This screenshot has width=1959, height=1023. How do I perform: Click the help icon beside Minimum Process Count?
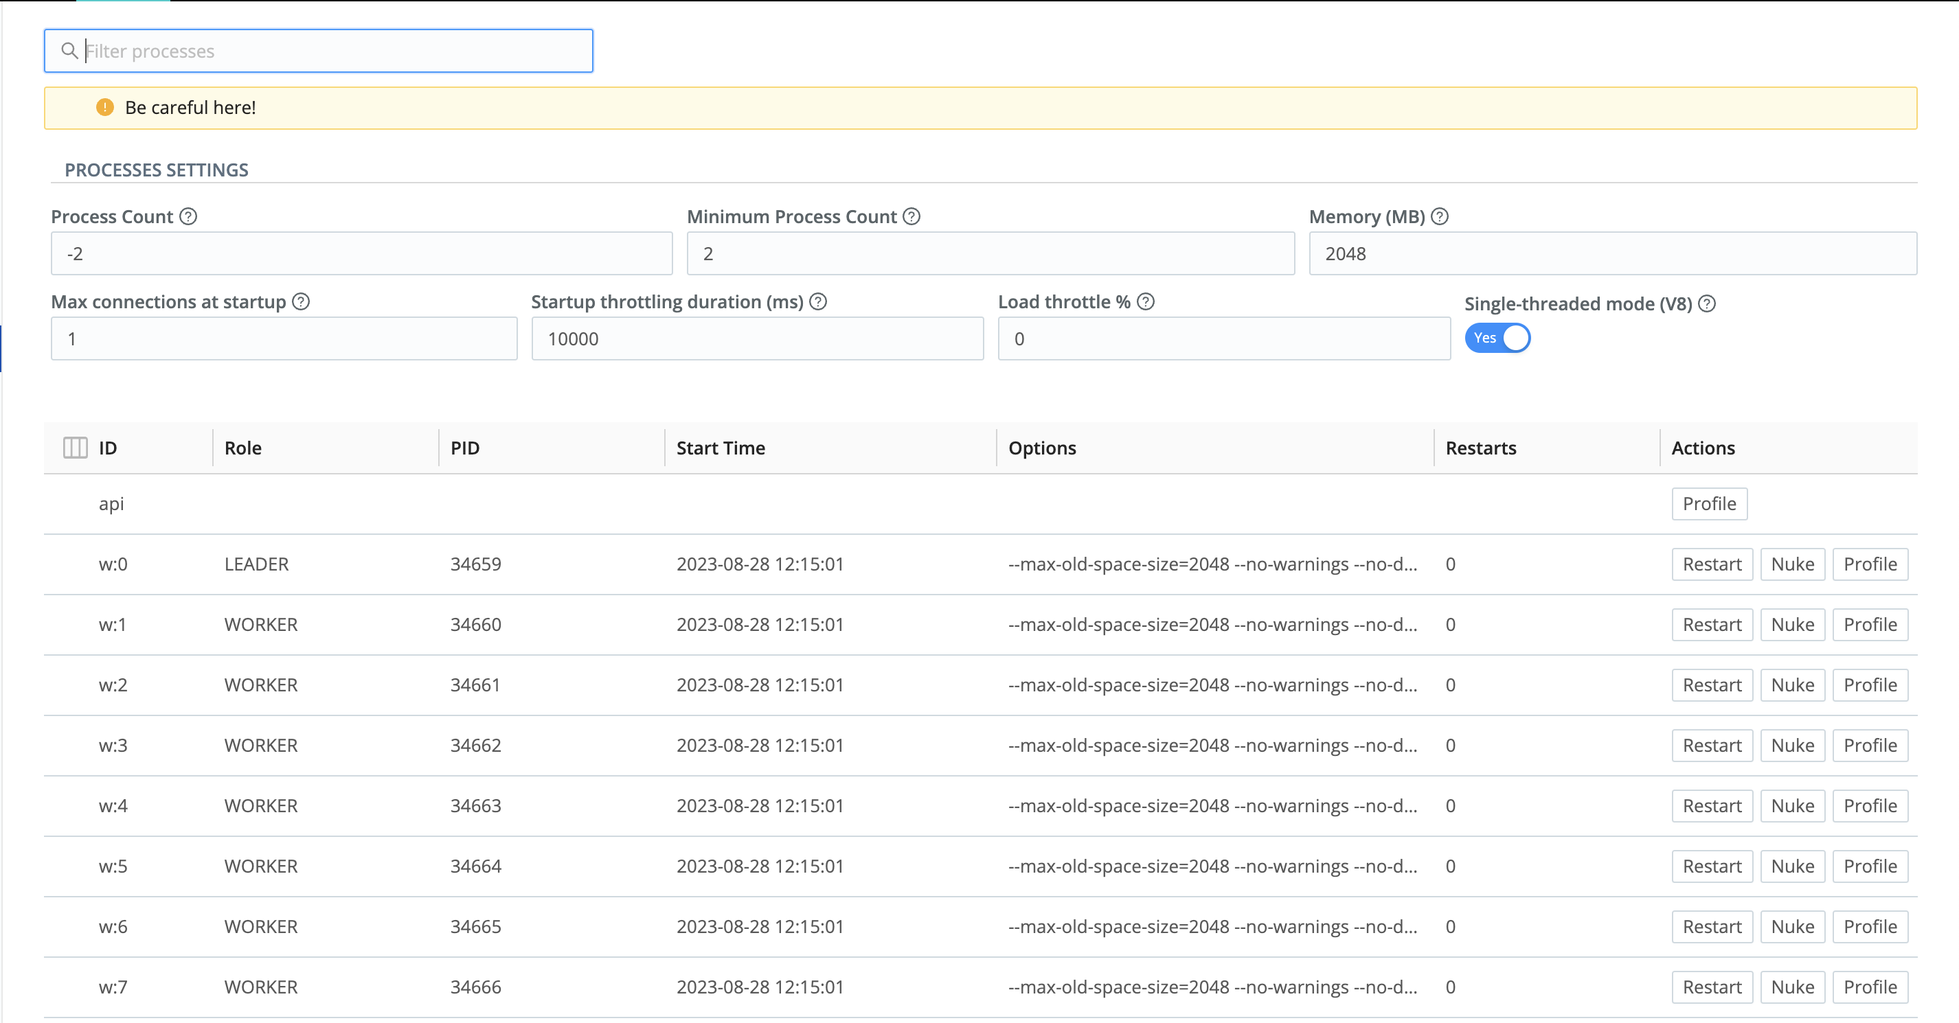[911, 216]
